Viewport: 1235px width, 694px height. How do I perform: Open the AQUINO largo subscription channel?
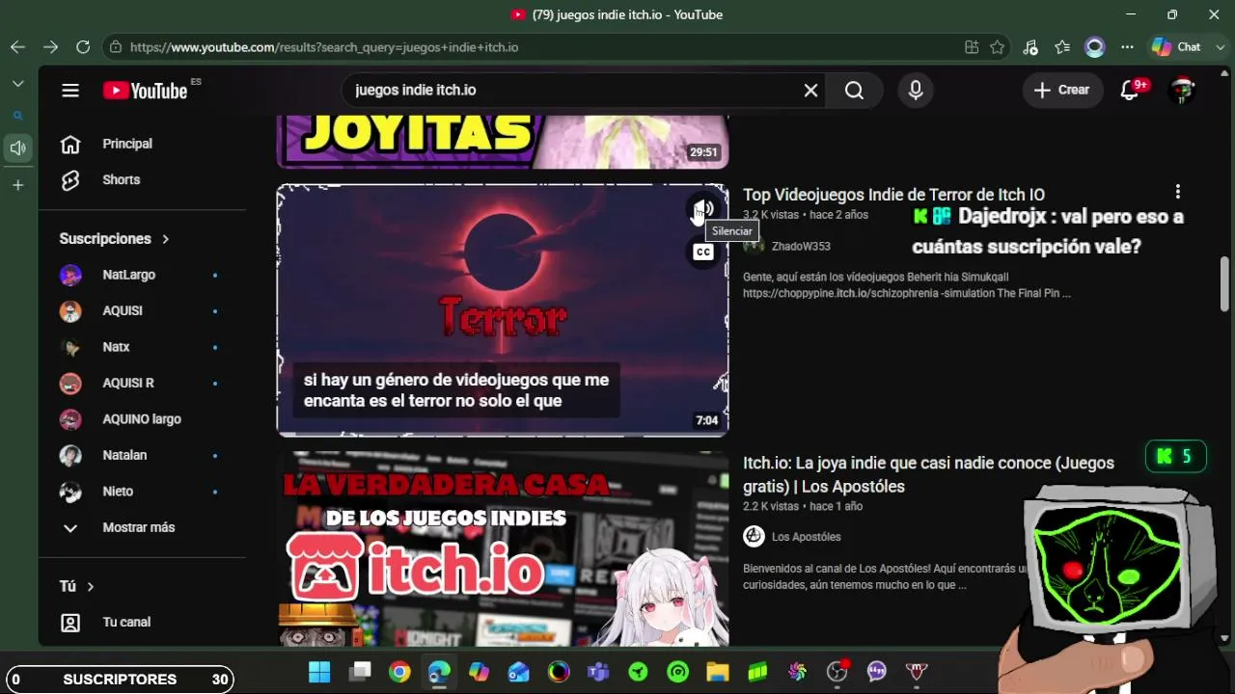coord(142,419)
